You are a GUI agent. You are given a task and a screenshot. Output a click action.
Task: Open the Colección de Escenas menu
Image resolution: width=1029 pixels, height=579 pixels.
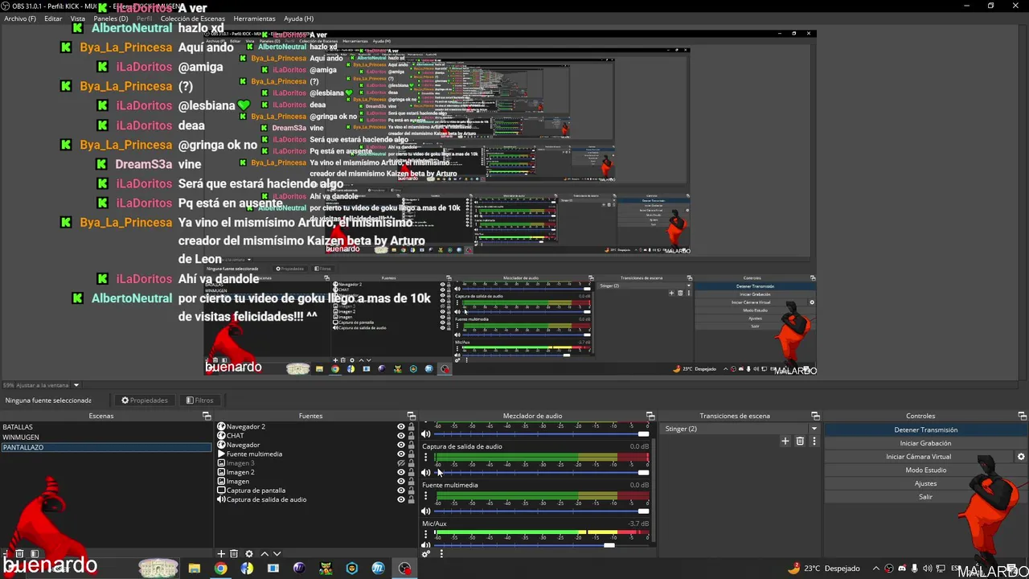tap(193, 18)
